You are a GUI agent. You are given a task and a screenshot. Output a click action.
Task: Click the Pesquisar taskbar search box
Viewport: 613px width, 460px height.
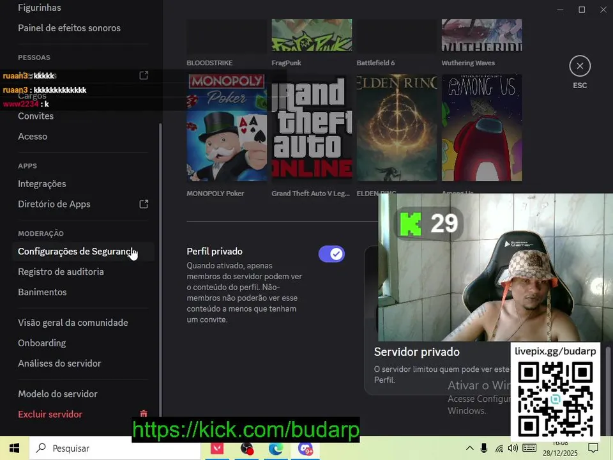115,448
